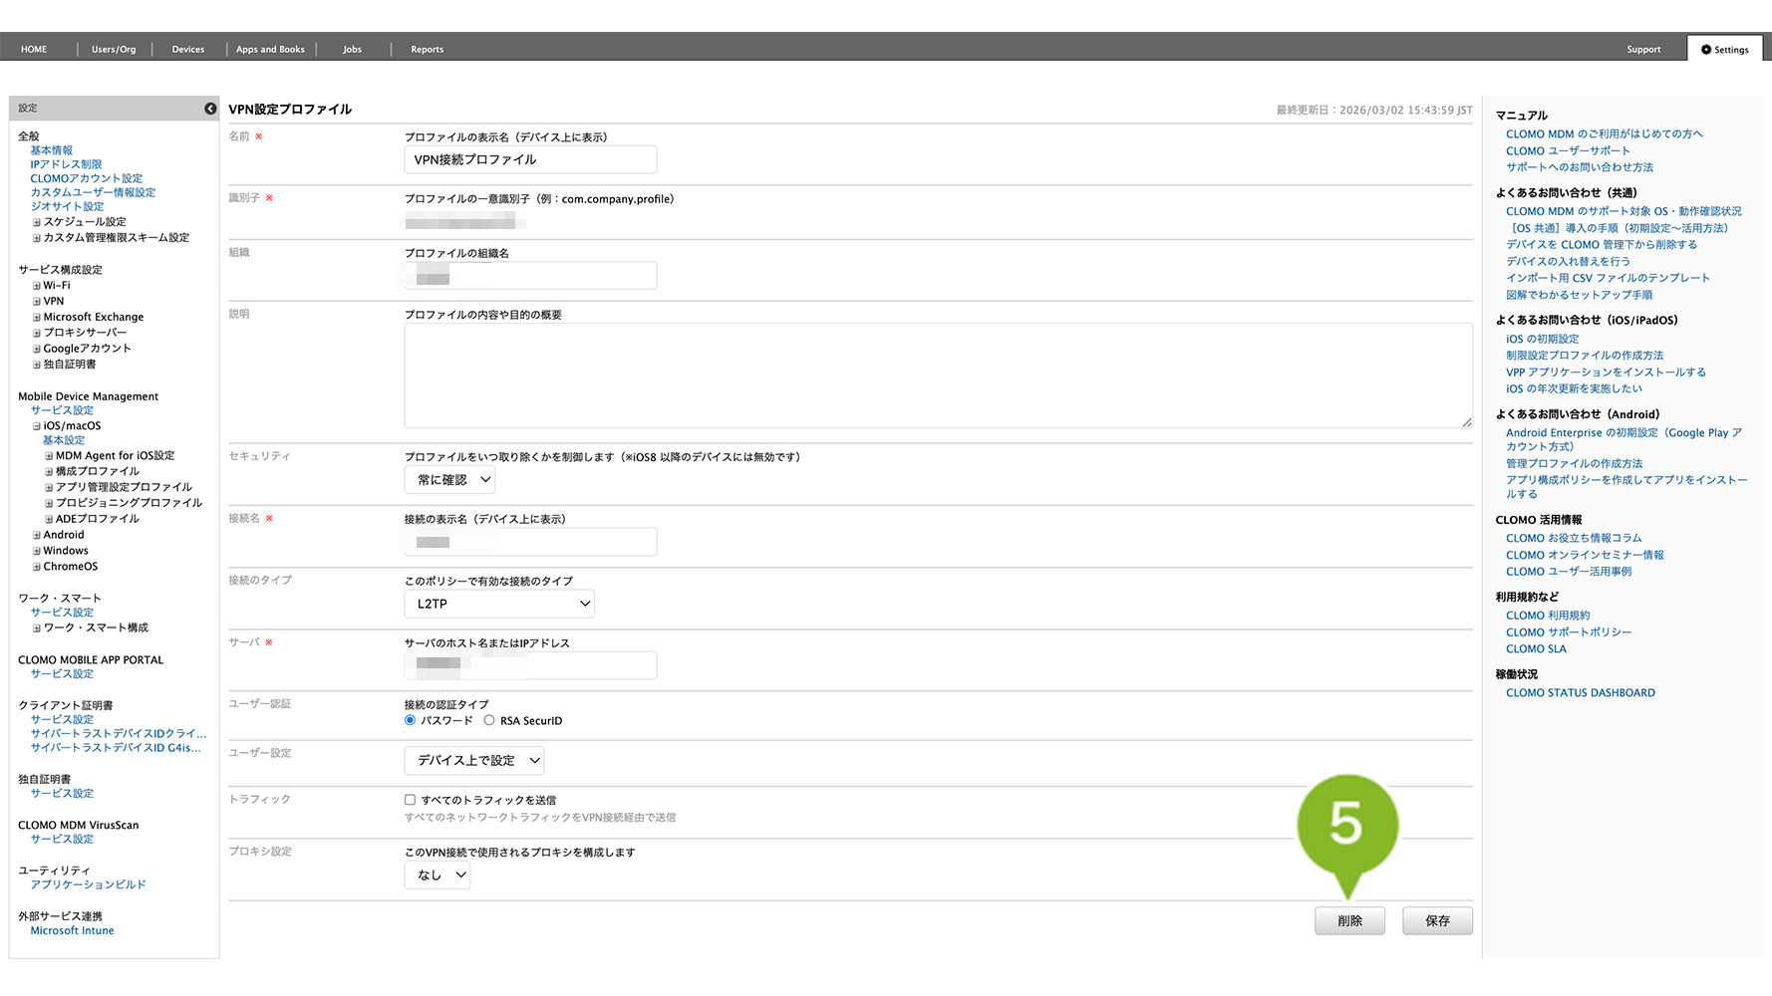
Task: Expand the Android tree node icon
Action: [37, 536]
